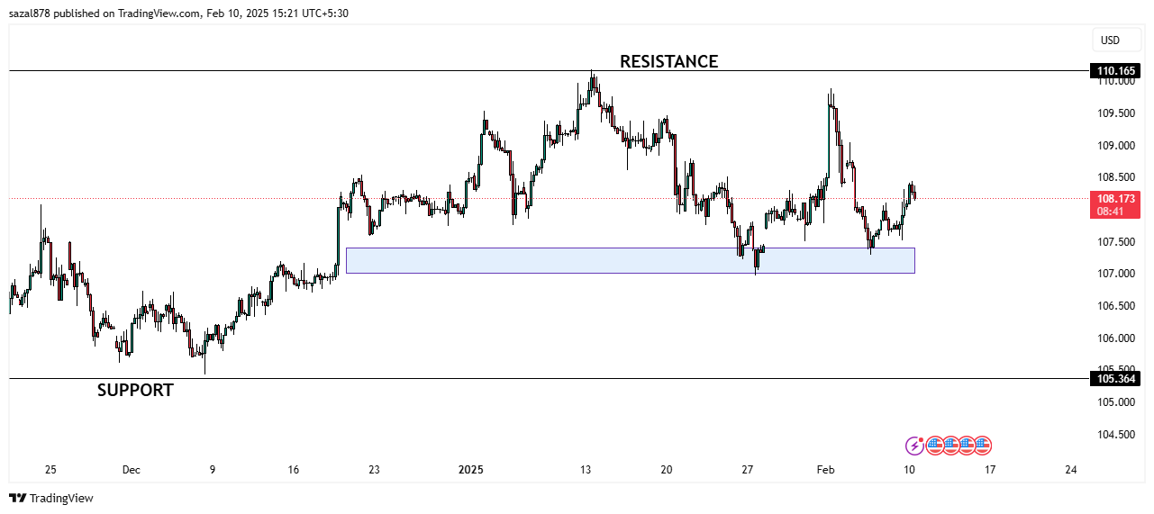
Task: Click the SUPPORT text annotation
Action: point(135,390)
